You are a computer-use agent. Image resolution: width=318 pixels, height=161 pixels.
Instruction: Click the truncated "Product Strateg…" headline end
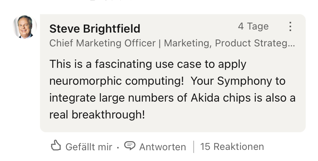[255, 43]
